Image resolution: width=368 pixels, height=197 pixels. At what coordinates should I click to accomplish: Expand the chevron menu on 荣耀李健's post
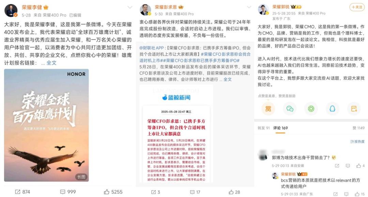click(x=129, y=7)
